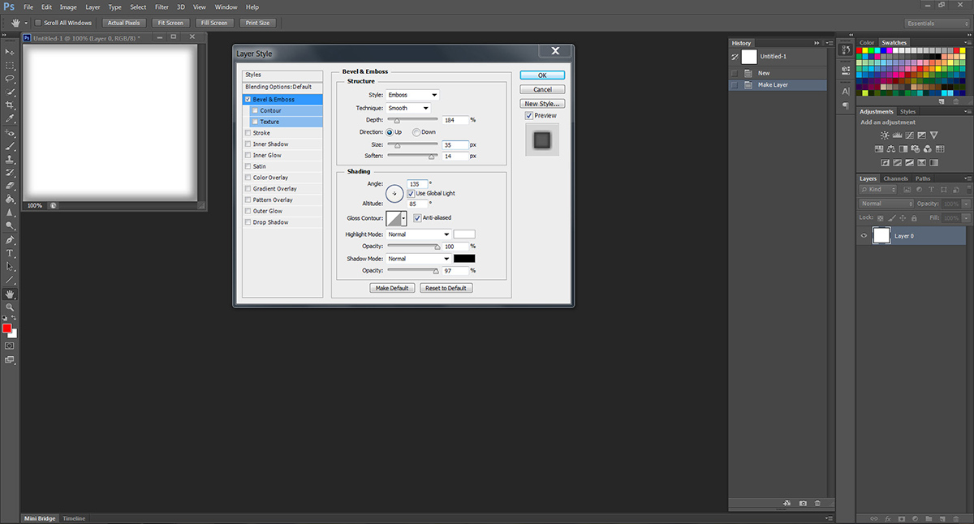The width and height of the screenshot is (974, 524).
Task: Open the Technique dropdown set to Smooth
Action: 408,108
